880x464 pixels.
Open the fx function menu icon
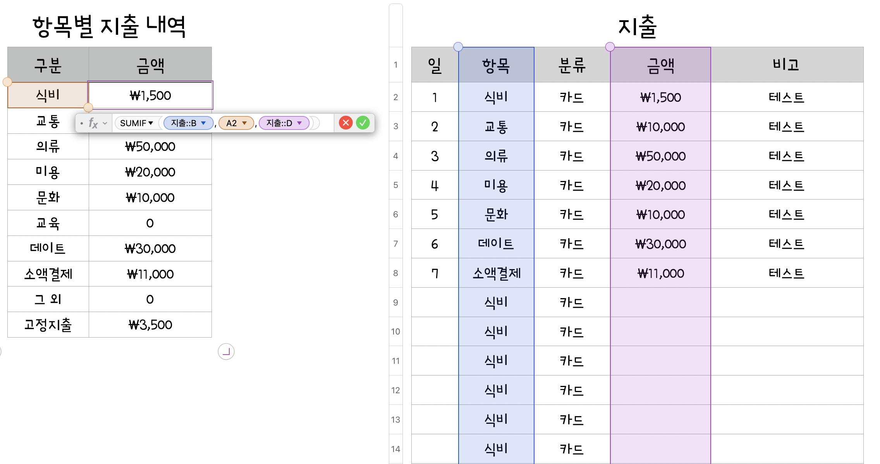pyautogui.click(x=93, y=123)
